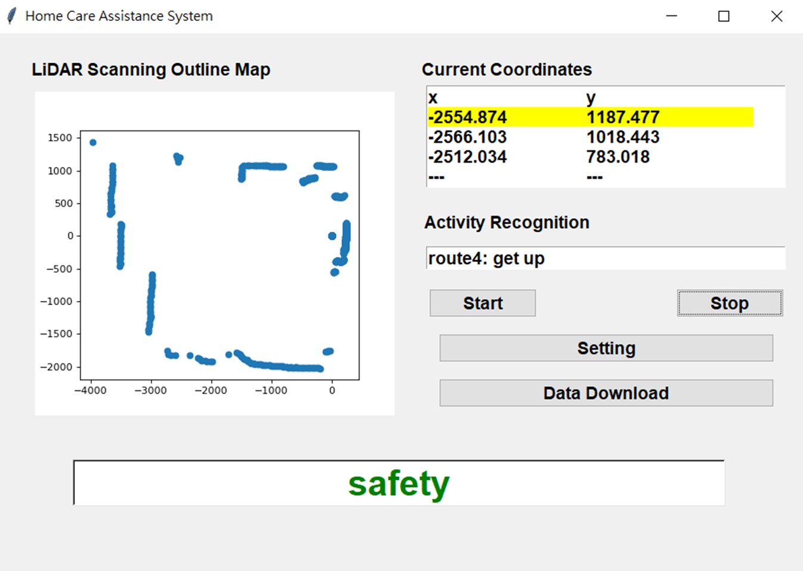Click inside the LiDAR scatter plot area
The height and width of the screenshot is (571, 803).
pos(219,255)
